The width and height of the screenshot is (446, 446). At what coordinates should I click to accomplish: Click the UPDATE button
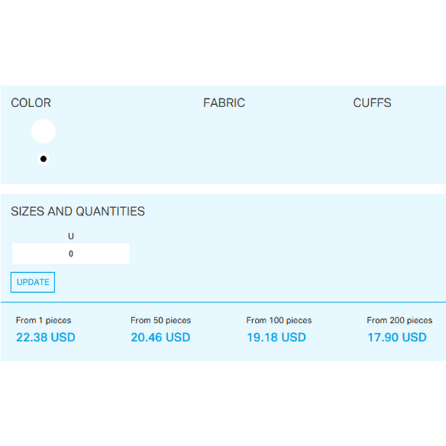point(33,282)
